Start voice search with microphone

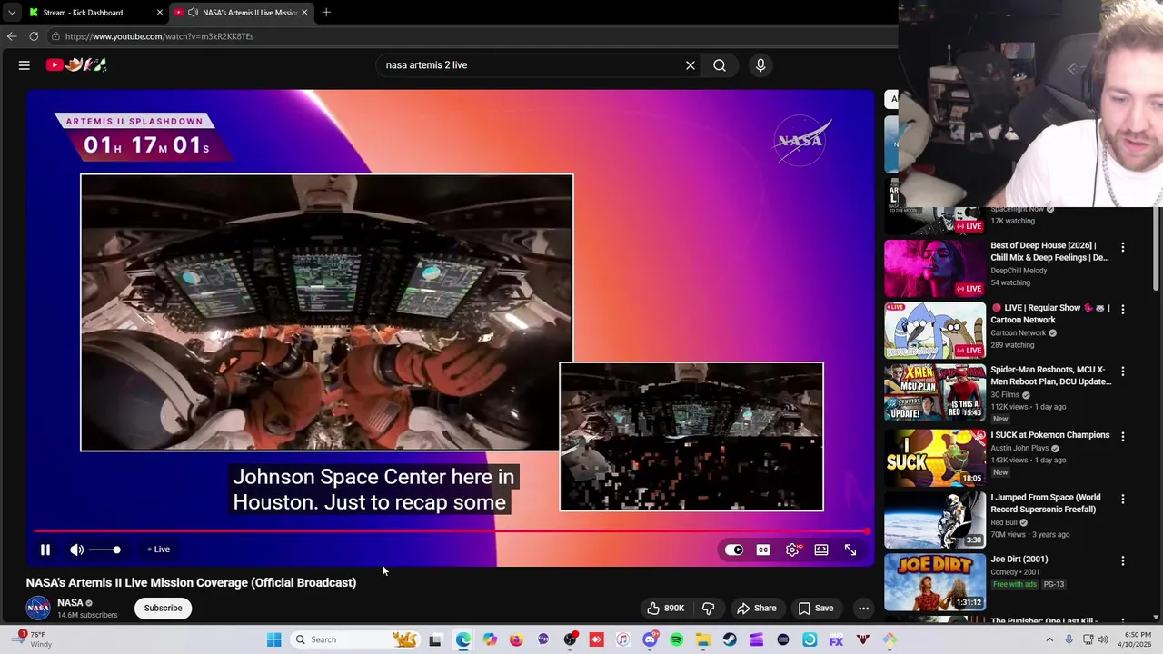tap(760, 64)
